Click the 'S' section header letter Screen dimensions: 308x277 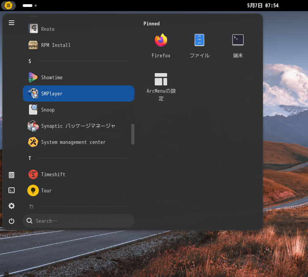click(30, 61)
